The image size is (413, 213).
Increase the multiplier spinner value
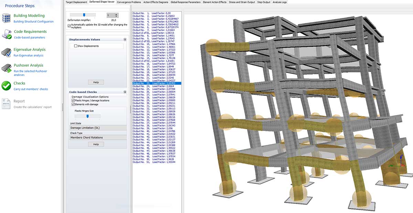click(117, 14)
